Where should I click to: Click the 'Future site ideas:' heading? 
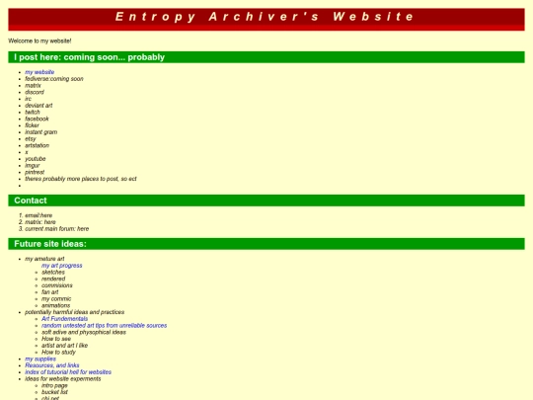click(50, 244)
